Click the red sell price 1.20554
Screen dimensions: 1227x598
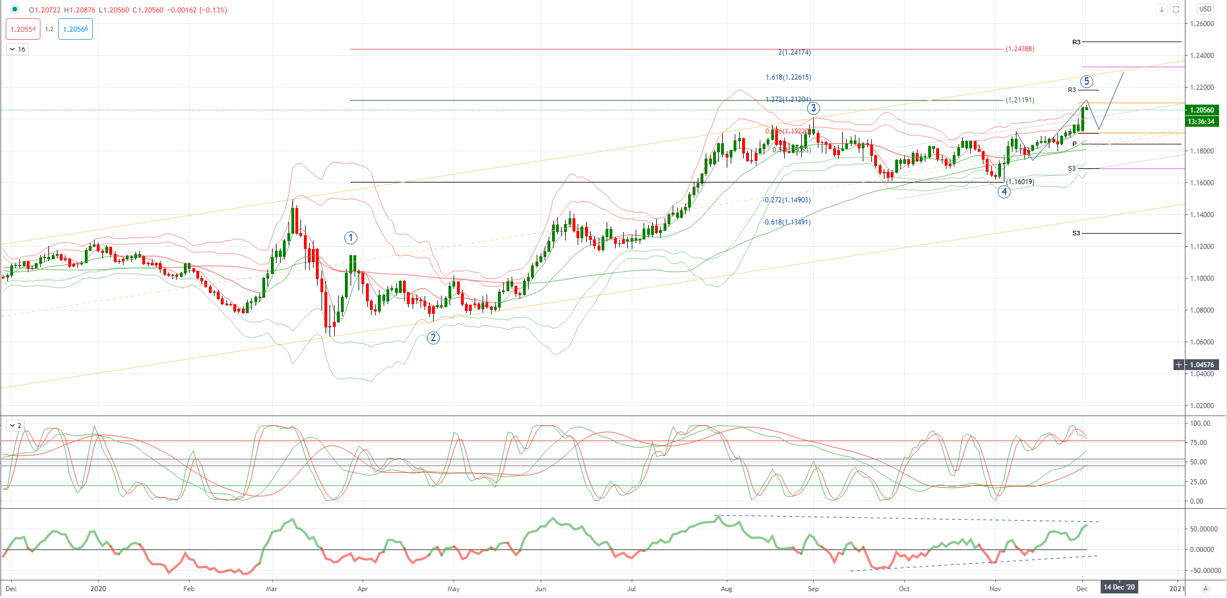(23, 29)
